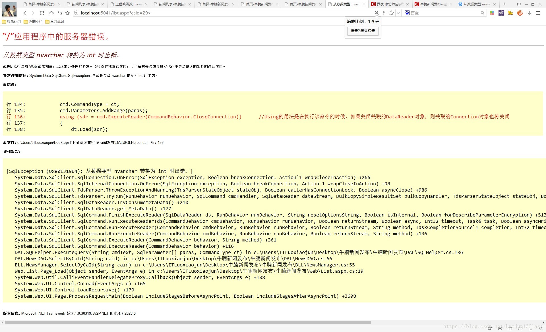Click the lightning speed-mode icon
546x332 pixels.
[x=384, y=13]
